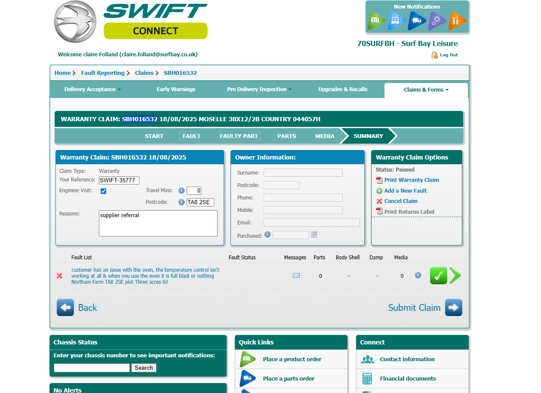Go to the FAULTY PART claim step
The height and width of the screenshot is (393, 541).
pyautogui.click(x=239, y=136)
